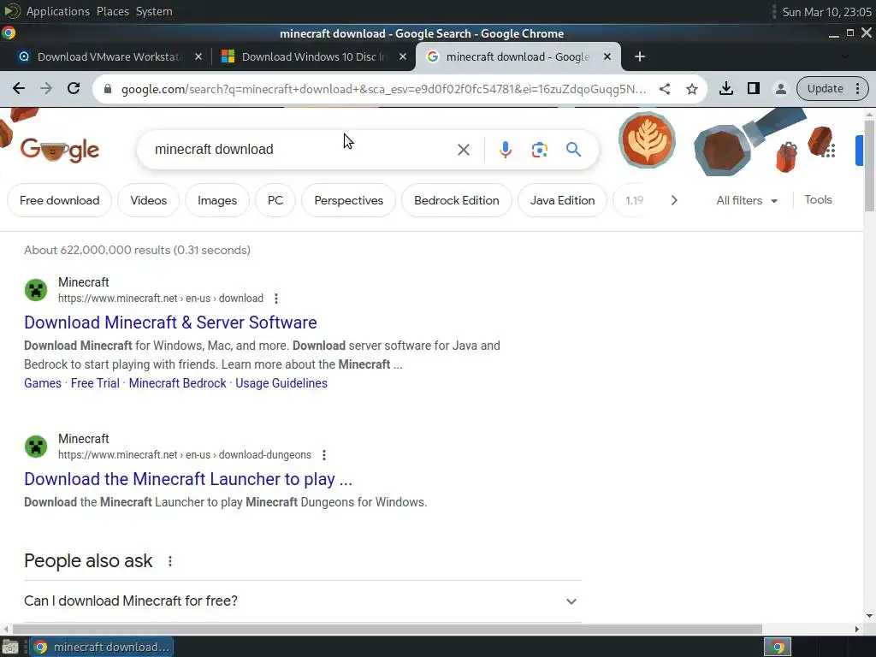Apply the Free download filter chip

[59, 200]
